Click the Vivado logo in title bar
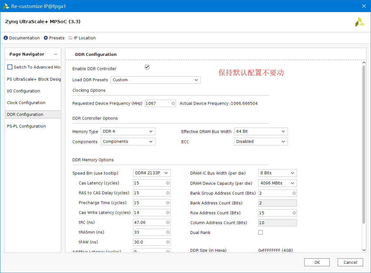The width and height of the screenshot is (371, 273). point(6,6)
